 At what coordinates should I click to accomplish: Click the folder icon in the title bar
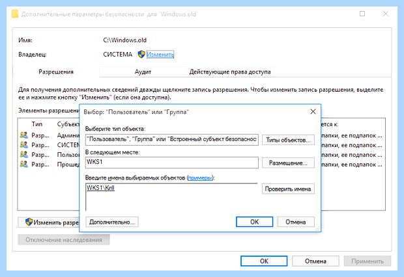[15, 14]
